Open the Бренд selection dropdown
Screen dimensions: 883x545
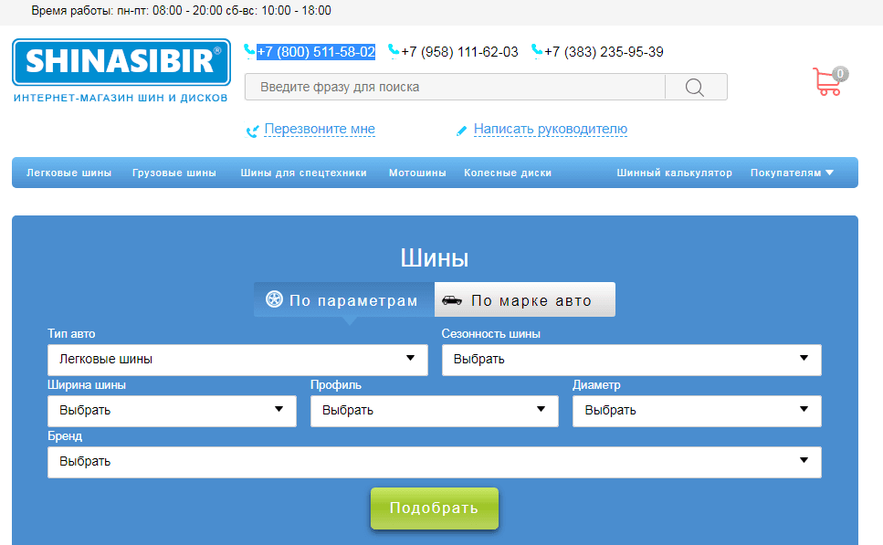[x=434, y=462]
